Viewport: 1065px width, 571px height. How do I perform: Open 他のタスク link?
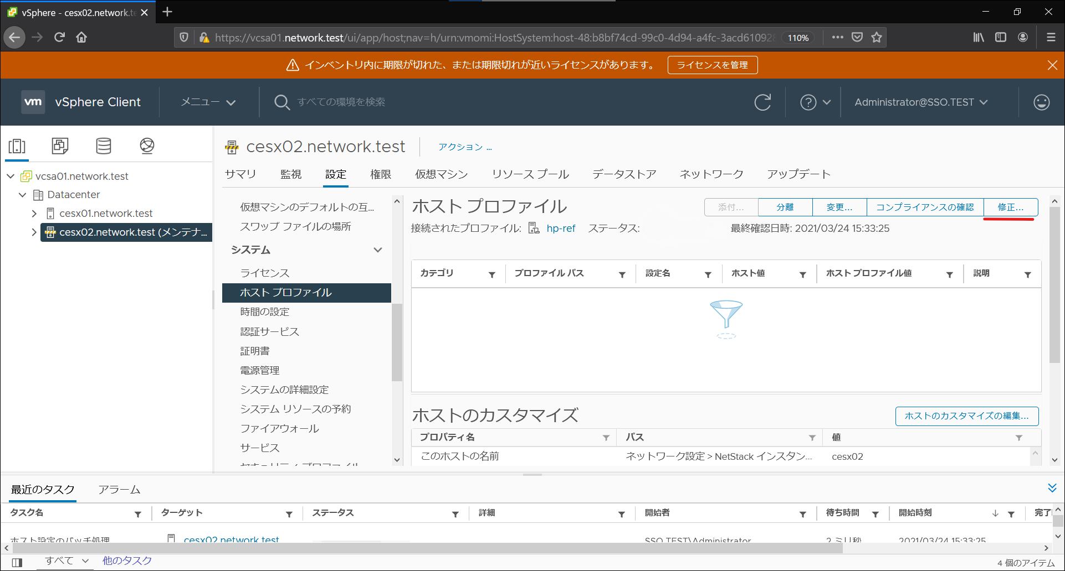pos(127,560)
